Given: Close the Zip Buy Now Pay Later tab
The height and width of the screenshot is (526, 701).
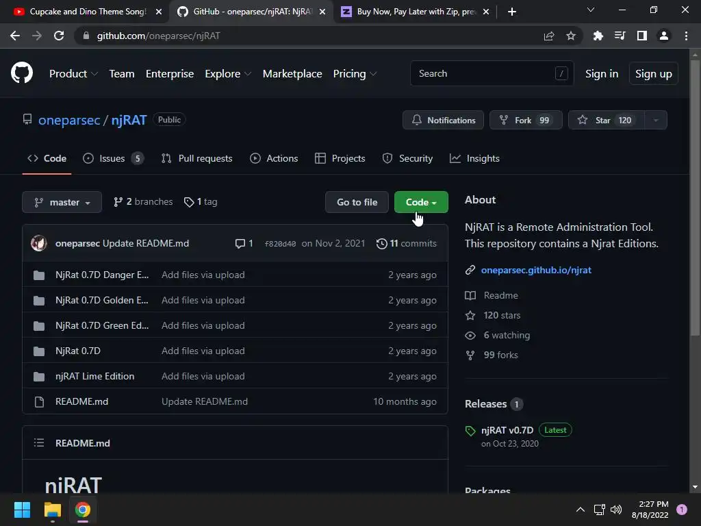Looking at the screenshot, I should 486,12.
